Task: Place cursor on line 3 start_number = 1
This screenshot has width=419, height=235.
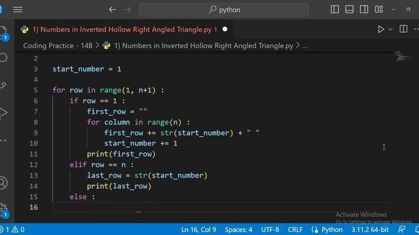Action: tap(86, 69)
